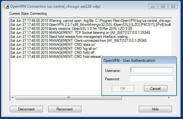Click the Disconnect button
The height and width of the screenshot is (119, 183).
coord(26,109)
